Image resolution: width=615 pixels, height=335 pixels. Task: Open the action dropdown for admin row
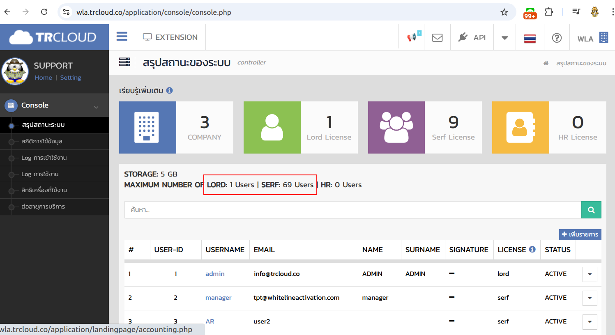point(590,274)
